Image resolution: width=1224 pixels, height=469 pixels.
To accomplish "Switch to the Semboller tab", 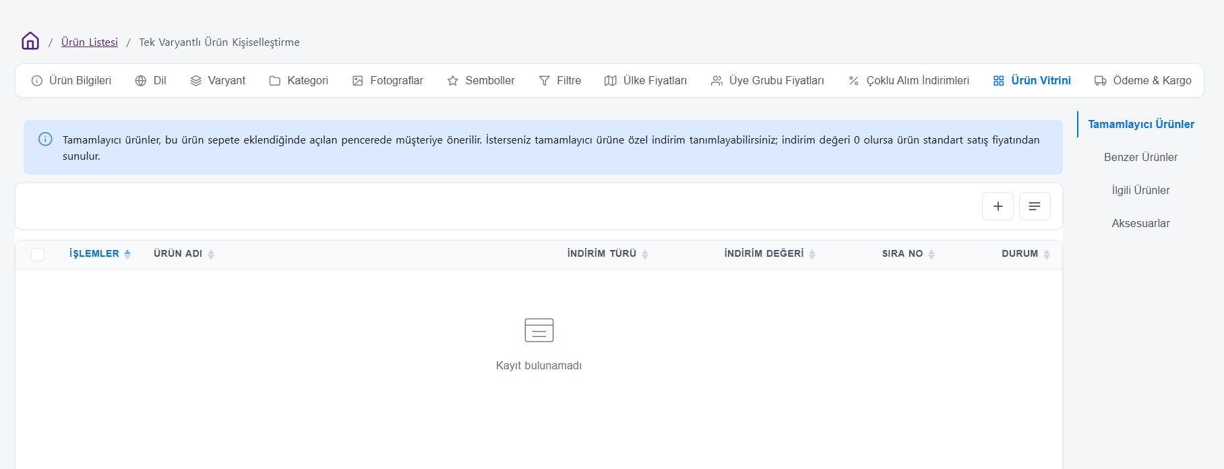I will (x=481, y=81).
